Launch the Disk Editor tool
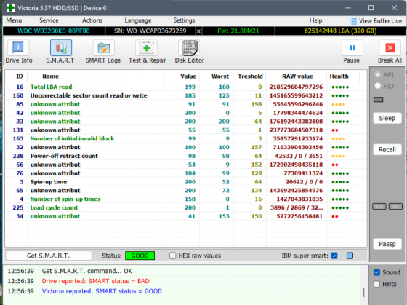This screenshot has height=305, width=407. (x=190, y=47)
